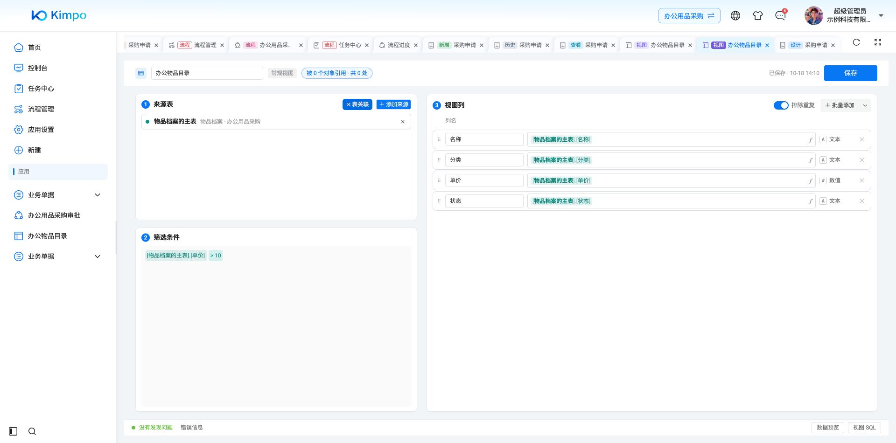Open 视图 SQL button
896x443 pixels.
click(864, 428)
